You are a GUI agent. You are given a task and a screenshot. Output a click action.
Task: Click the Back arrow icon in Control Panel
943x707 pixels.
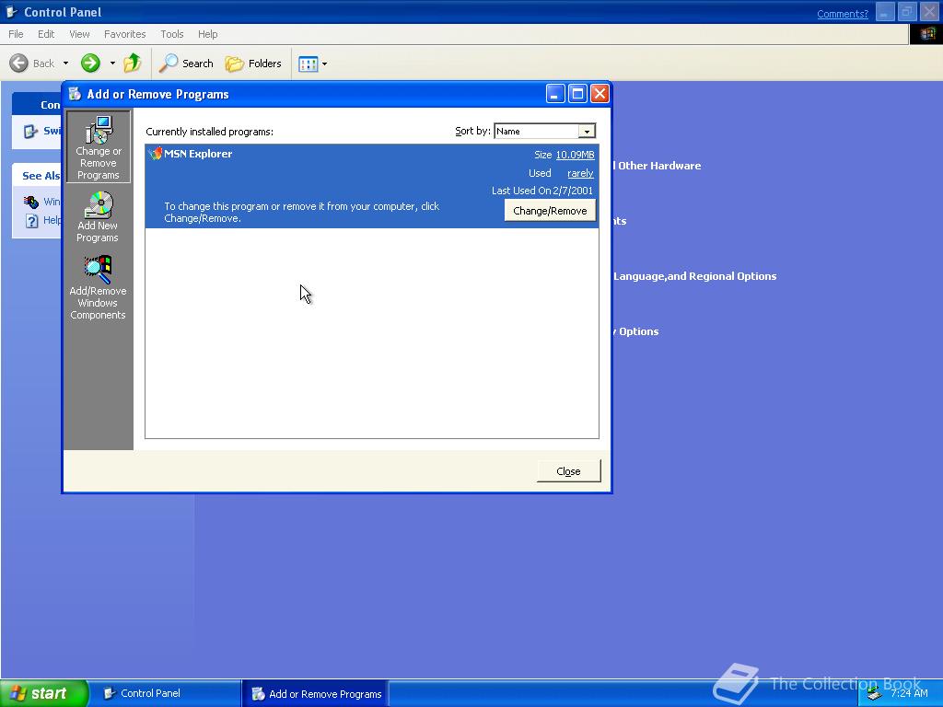click(18, 64)
